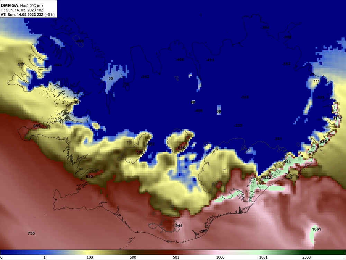Click the '755' value on the map

(x=31, y=233)
